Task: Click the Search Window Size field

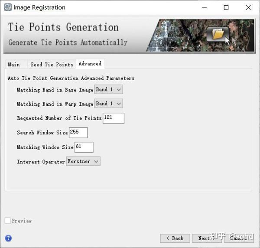Action: 78,133
